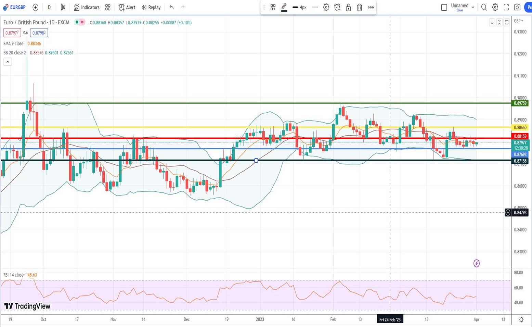
Task: Collapse the indicator legend with chevron
Action: click(8, 62)
